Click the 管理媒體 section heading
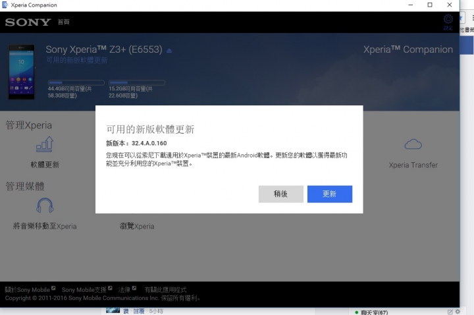Screen dimensions: 474x315 [25, 186]
